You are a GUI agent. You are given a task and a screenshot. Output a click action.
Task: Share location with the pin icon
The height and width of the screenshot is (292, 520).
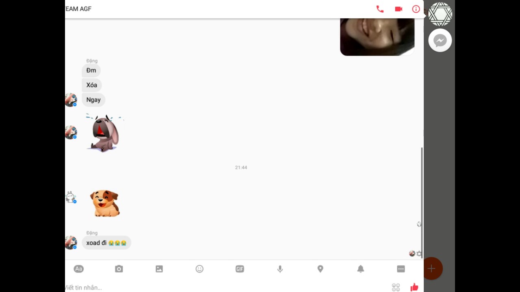point(320,269)
